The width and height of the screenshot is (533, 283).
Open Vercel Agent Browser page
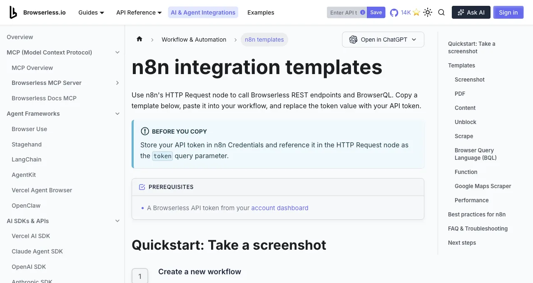[x=42, y=190]
